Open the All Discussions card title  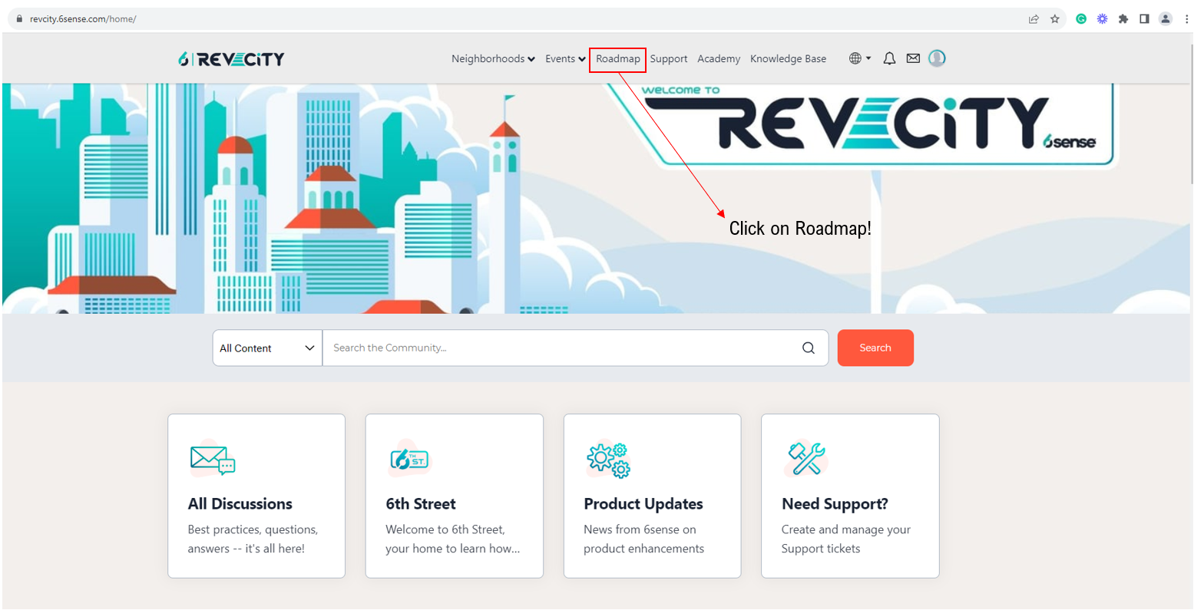point(240,504)
